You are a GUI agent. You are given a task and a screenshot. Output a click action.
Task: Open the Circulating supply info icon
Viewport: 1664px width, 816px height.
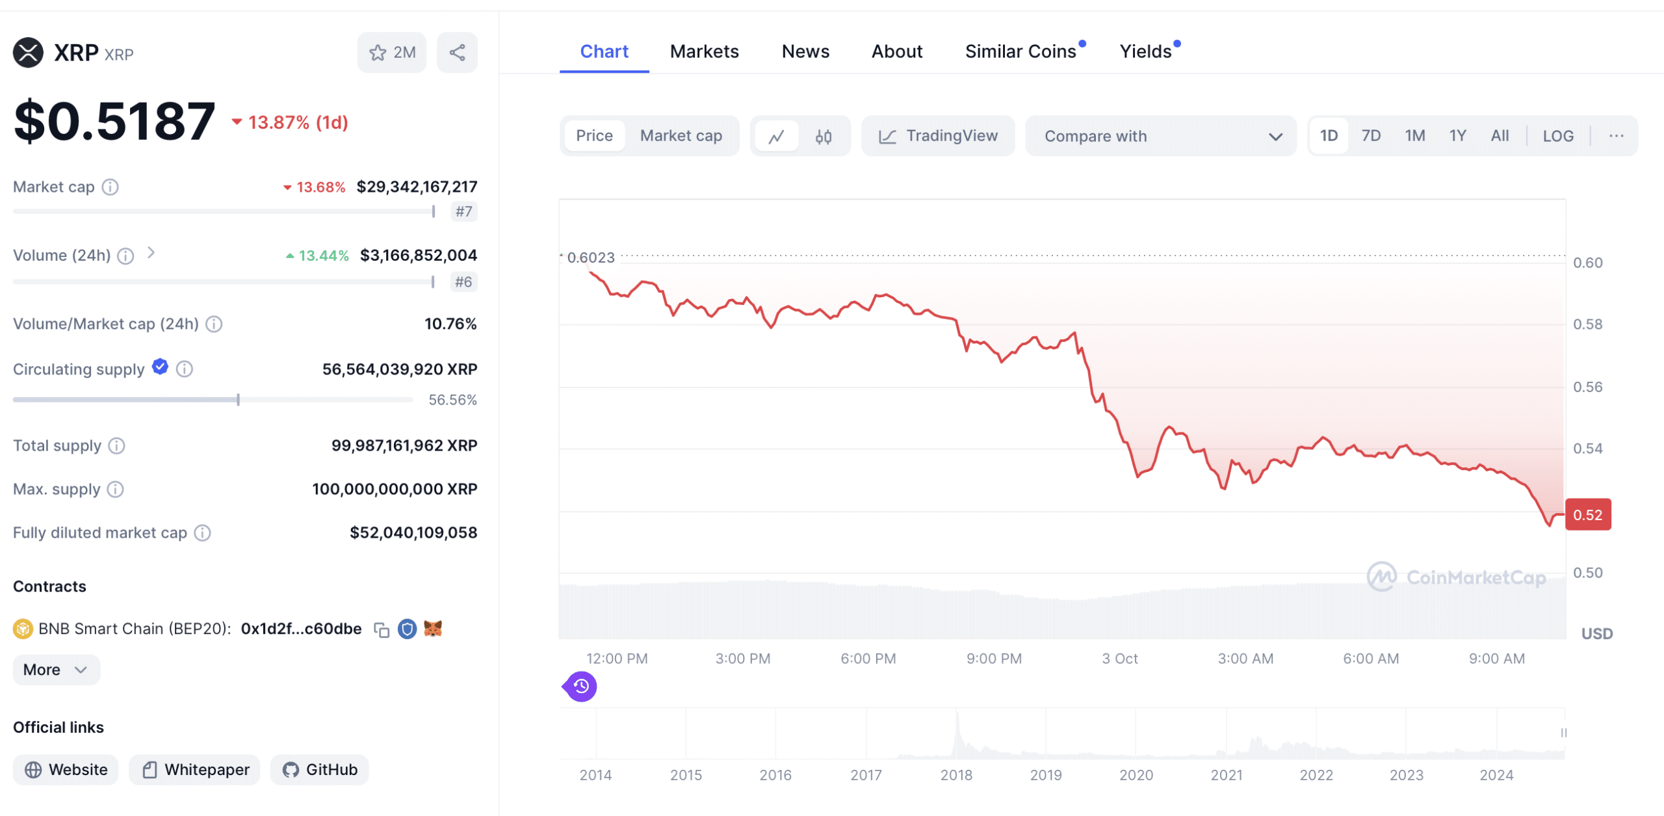[x=185, y=369]
